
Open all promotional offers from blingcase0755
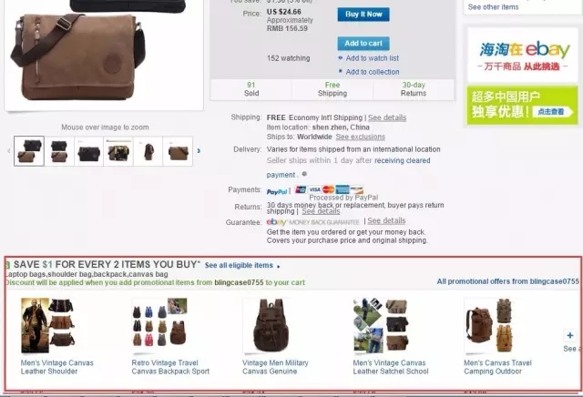(508, 281)
